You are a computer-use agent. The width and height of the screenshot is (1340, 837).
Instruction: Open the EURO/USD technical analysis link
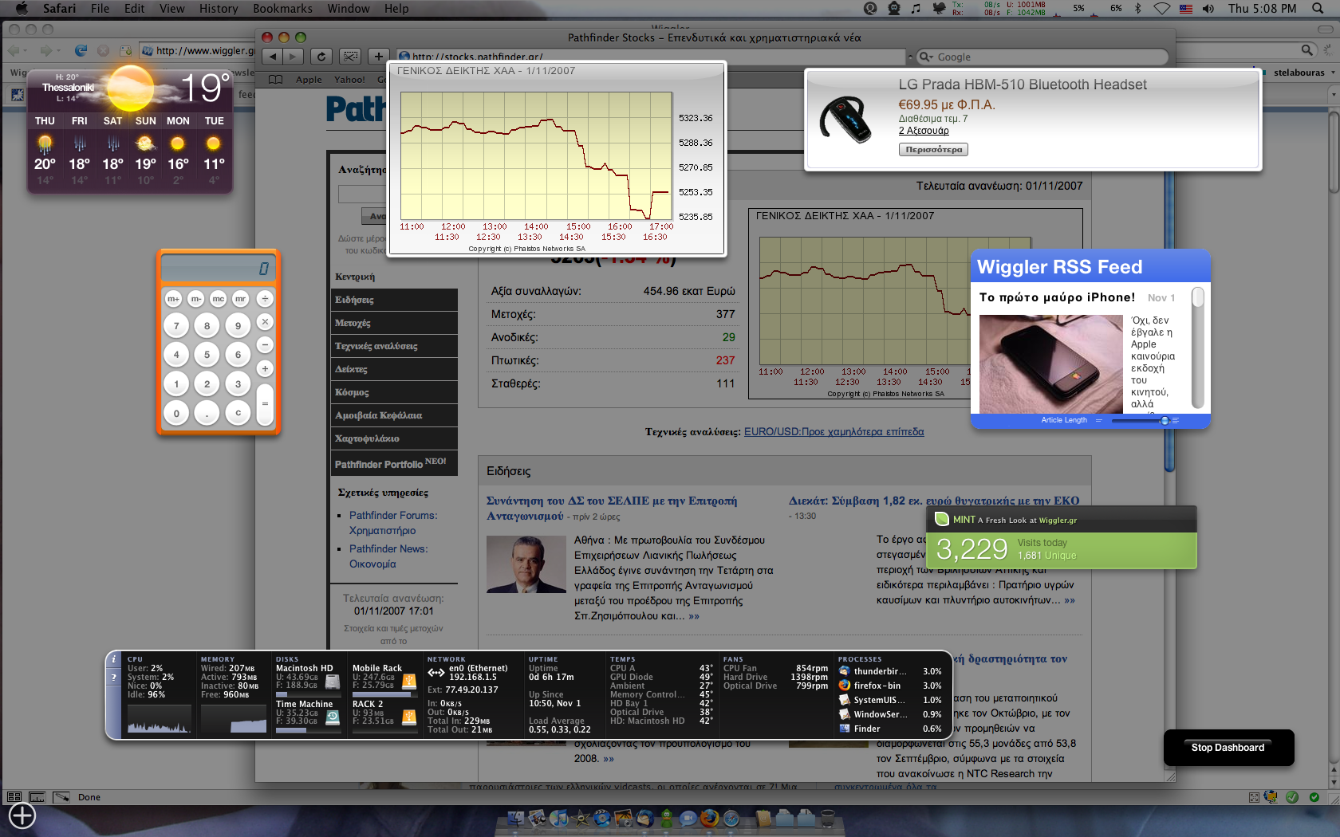[834, 432]
